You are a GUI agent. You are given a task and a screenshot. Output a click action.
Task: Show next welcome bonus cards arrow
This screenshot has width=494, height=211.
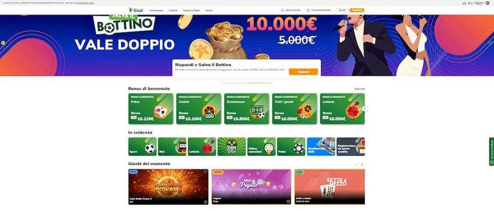365,109
